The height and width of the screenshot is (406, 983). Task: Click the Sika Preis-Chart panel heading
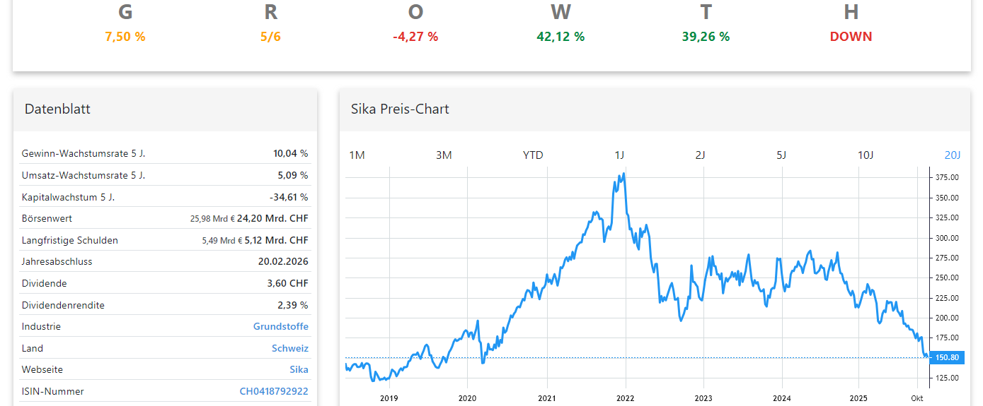tap(400, 109)
